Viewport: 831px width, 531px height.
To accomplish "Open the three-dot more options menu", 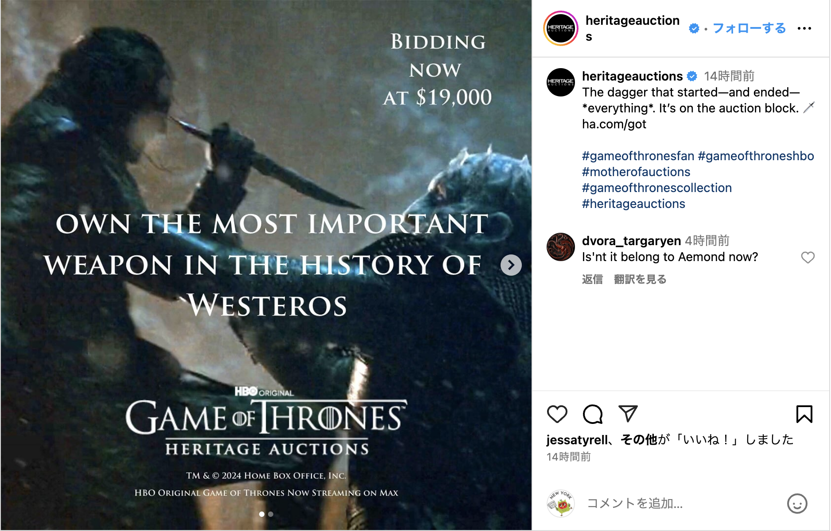I will pyautogui.click(x=804, y=29).
